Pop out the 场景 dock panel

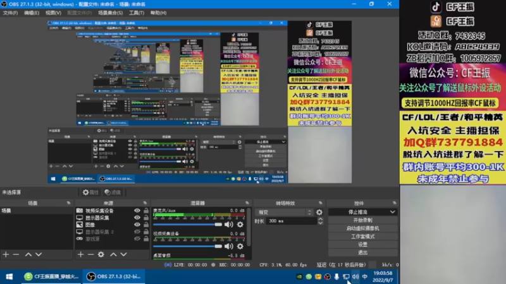tap(68, 203)
